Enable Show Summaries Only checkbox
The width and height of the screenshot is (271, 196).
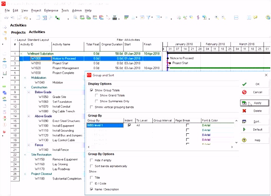[x=97, y=101]
